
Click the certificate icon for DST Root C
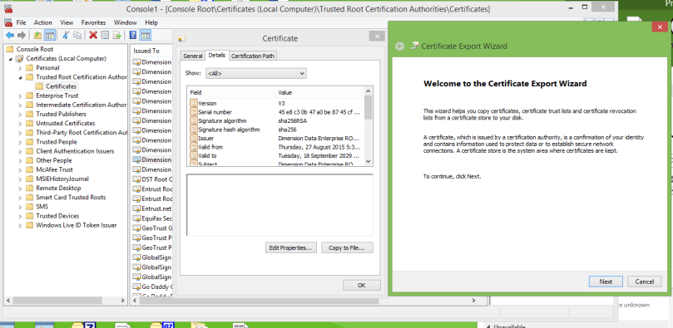click(136, 179)
